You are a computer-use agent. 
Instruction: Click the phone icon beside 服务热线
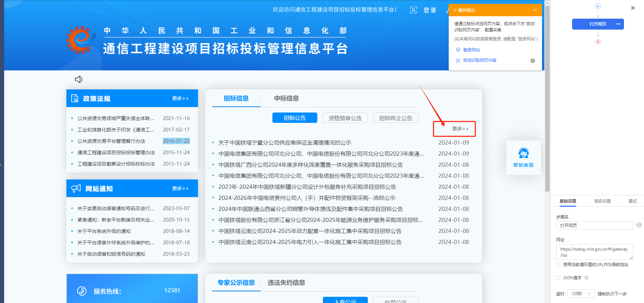pyautogui.click(x=82, y=291)
